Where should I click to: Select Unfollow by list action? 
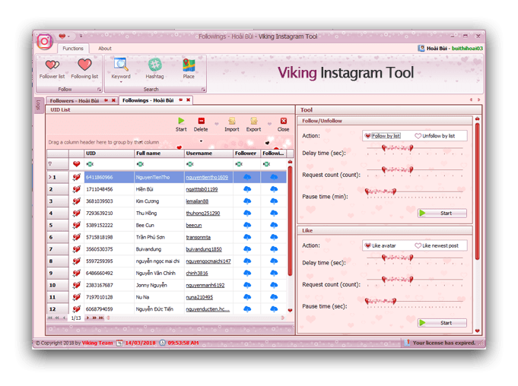(435, 136)
